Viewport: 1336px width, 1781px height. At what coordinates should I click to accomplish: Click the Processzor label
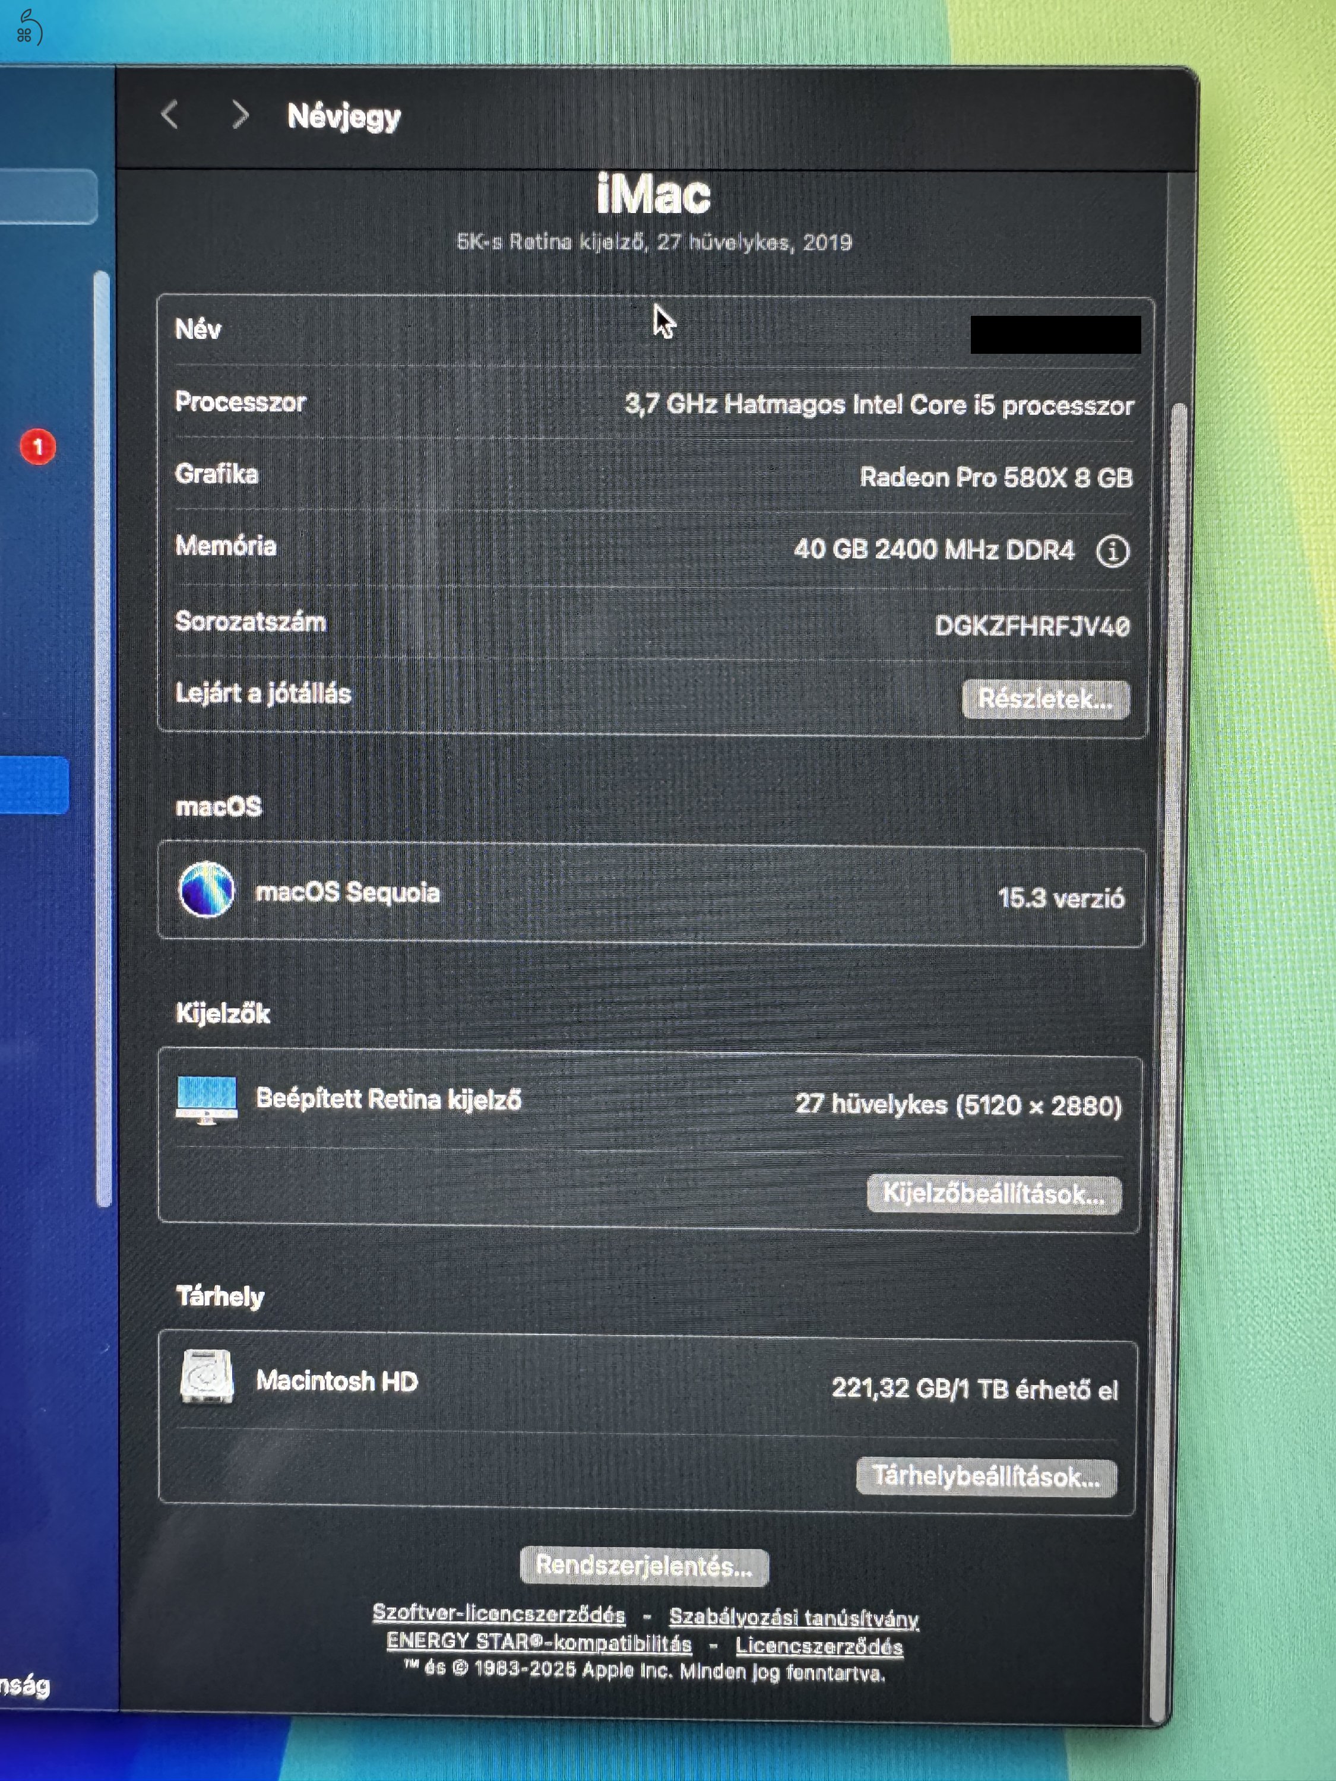pos(241,402)
